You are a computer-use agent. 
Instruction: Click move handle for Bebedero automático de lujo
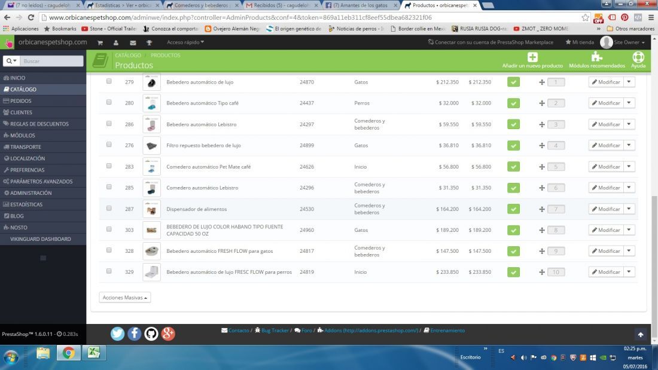[x=542, y=82]
